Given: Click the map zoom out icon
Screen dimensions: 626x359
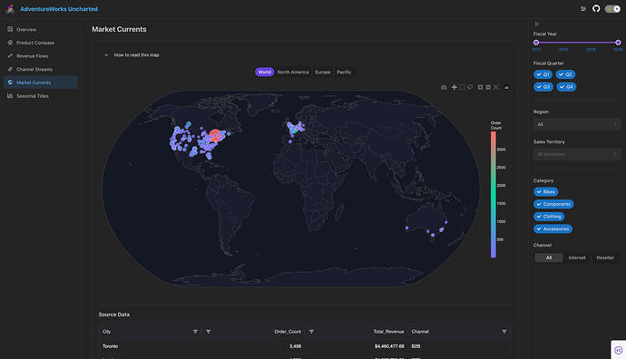Looking at the screenshot, I should click(488, 87).
